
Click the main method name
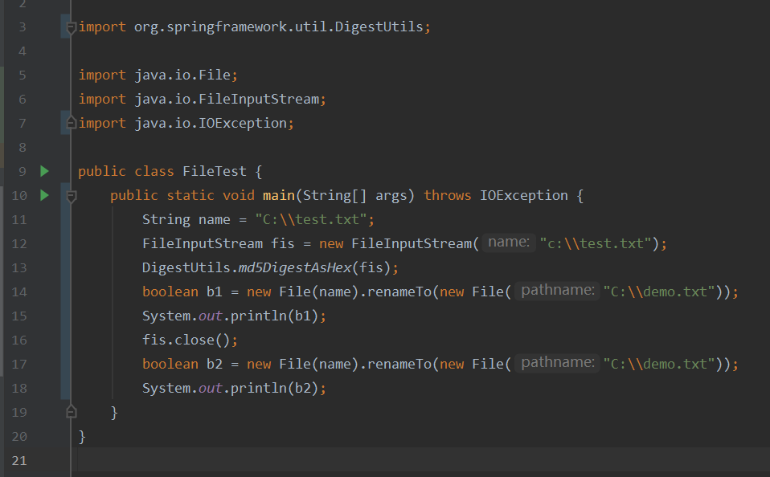[x=278, y=195]
